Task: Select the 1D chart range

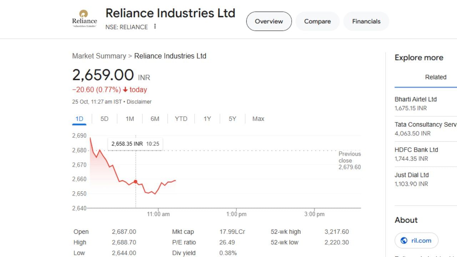Action: pos(79,119)
